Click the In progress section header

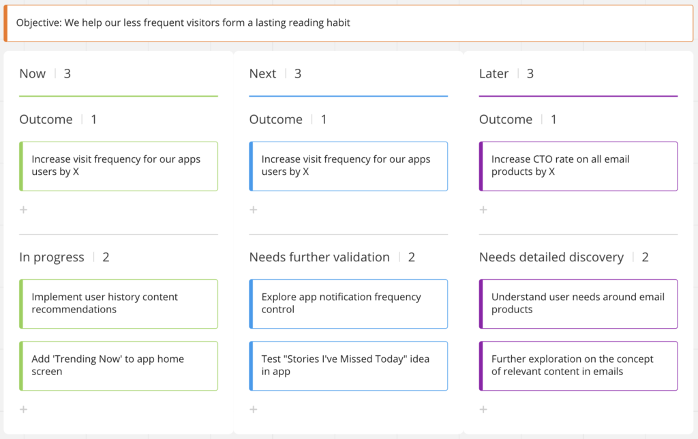tap(52, 257)
